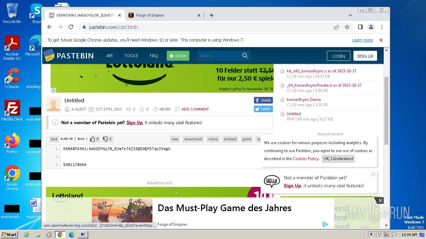Open the Cookies Policy link
Viewport: 426px width, 239px height.
(x=306, y=159)
